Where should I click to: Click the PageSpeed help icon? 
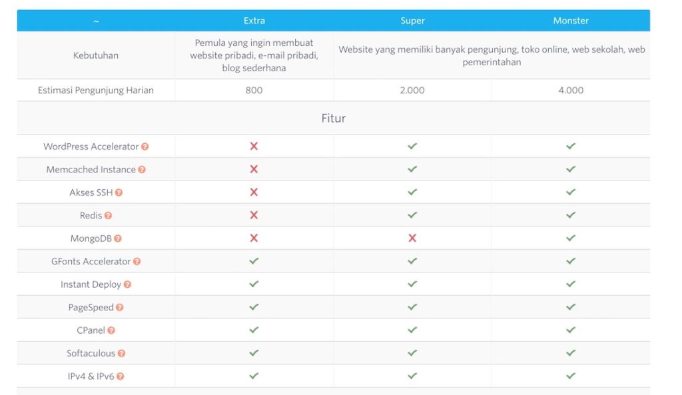tap(121, 307)
